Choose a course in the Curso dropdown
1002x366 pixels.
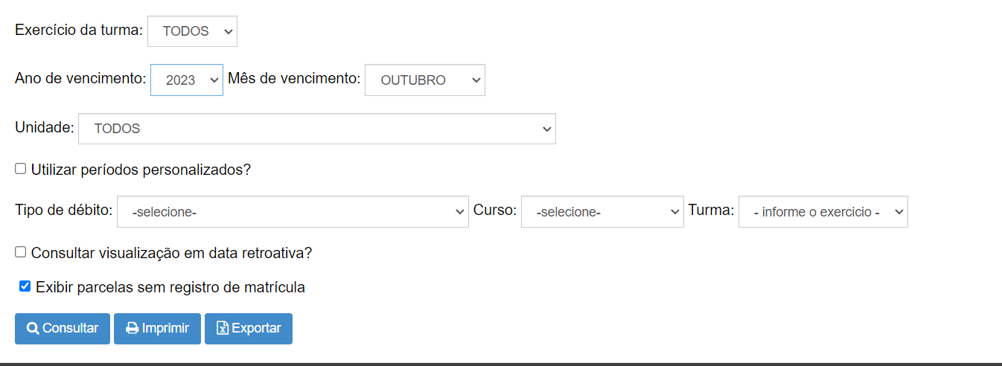click(602, 211)
